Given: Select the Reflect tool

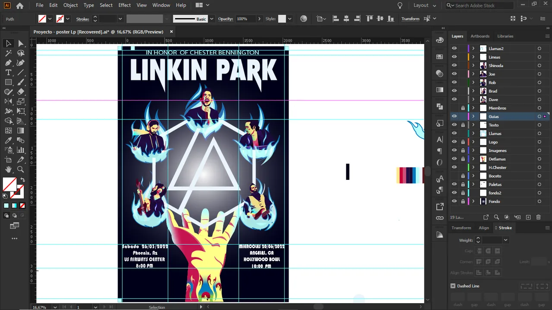Looking at the screenshot, I should [8, 101].
